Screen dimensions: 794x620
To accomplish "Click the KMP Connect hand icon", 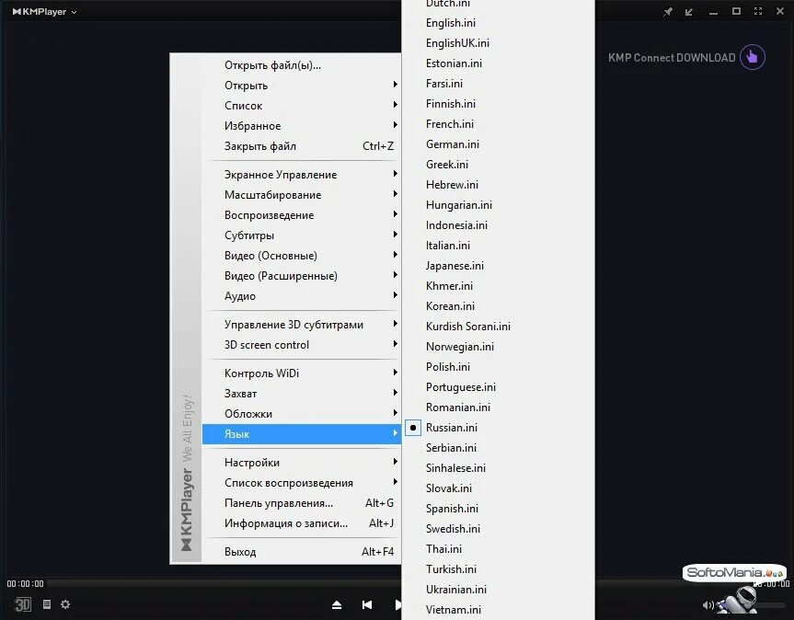I will coord(752,57).
